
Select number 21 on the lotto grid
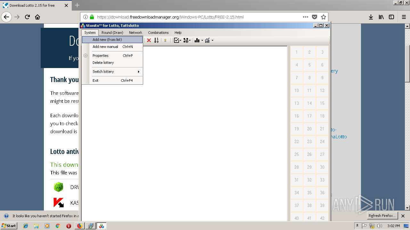point(322,129)
